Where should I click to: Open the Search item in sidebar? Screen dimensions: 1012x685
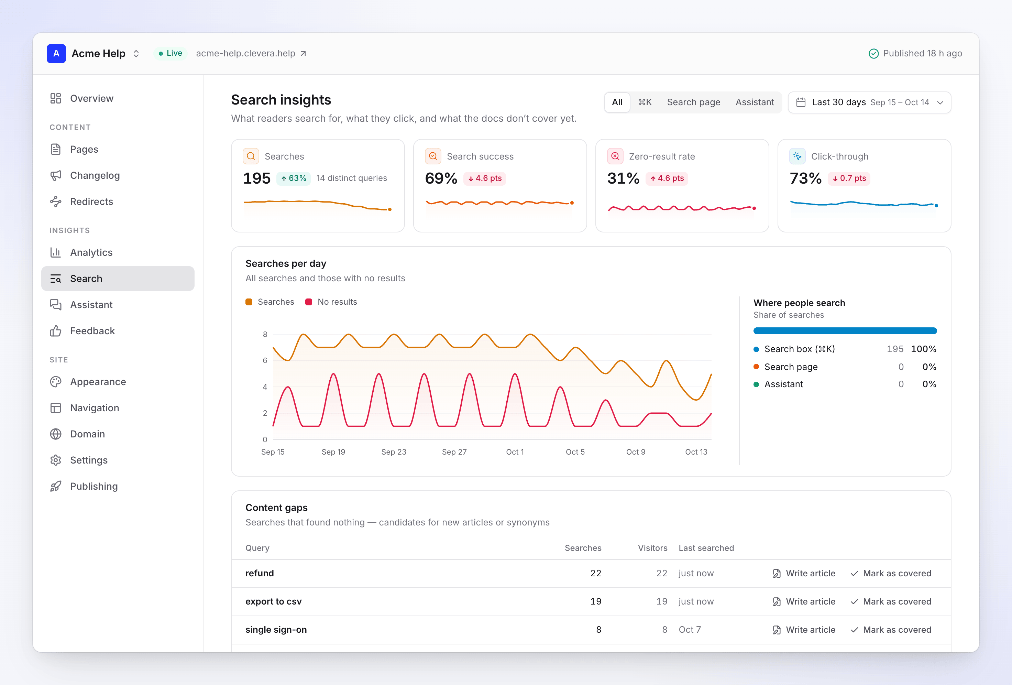(118, 279)
